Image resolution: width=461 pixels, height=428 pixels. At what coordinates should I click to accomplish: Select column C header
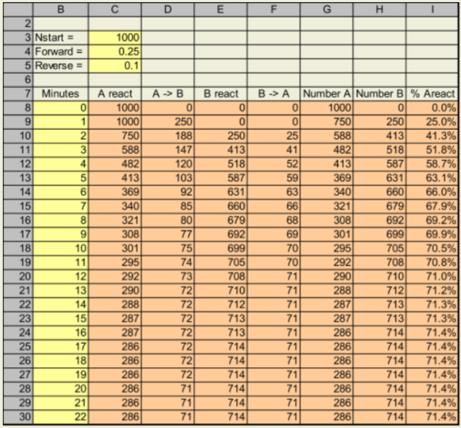point(117,9)
